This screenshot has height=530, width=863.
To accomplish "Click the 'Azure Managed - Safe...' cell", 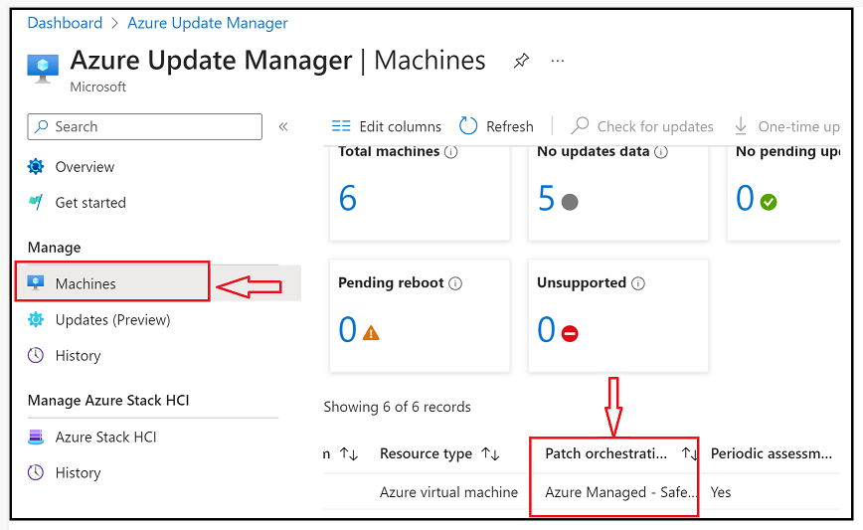I will pos(620,492).
